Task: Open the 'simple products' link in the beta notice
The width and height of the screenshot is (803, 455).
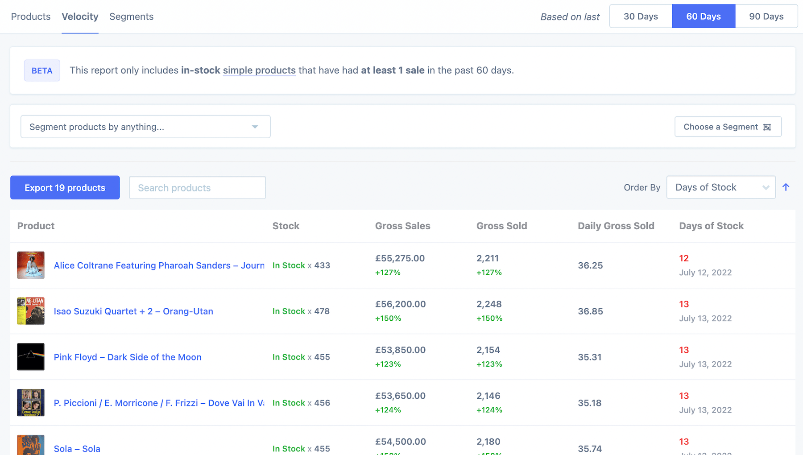Action: pos(259,70)
